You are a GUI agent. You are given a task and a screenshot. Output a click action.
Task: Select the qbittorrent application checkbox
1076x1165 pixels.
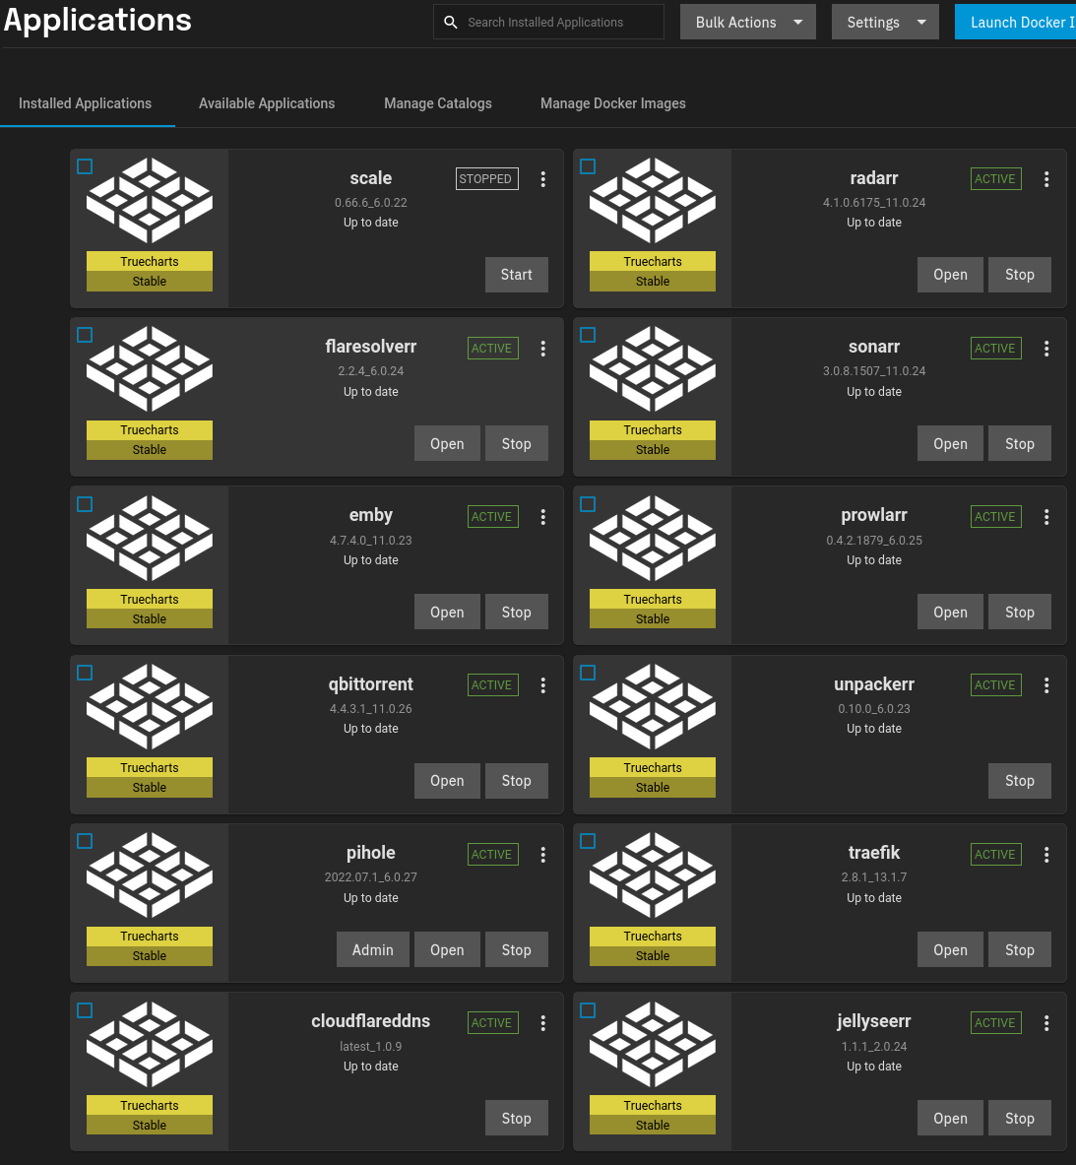point(85,673)
